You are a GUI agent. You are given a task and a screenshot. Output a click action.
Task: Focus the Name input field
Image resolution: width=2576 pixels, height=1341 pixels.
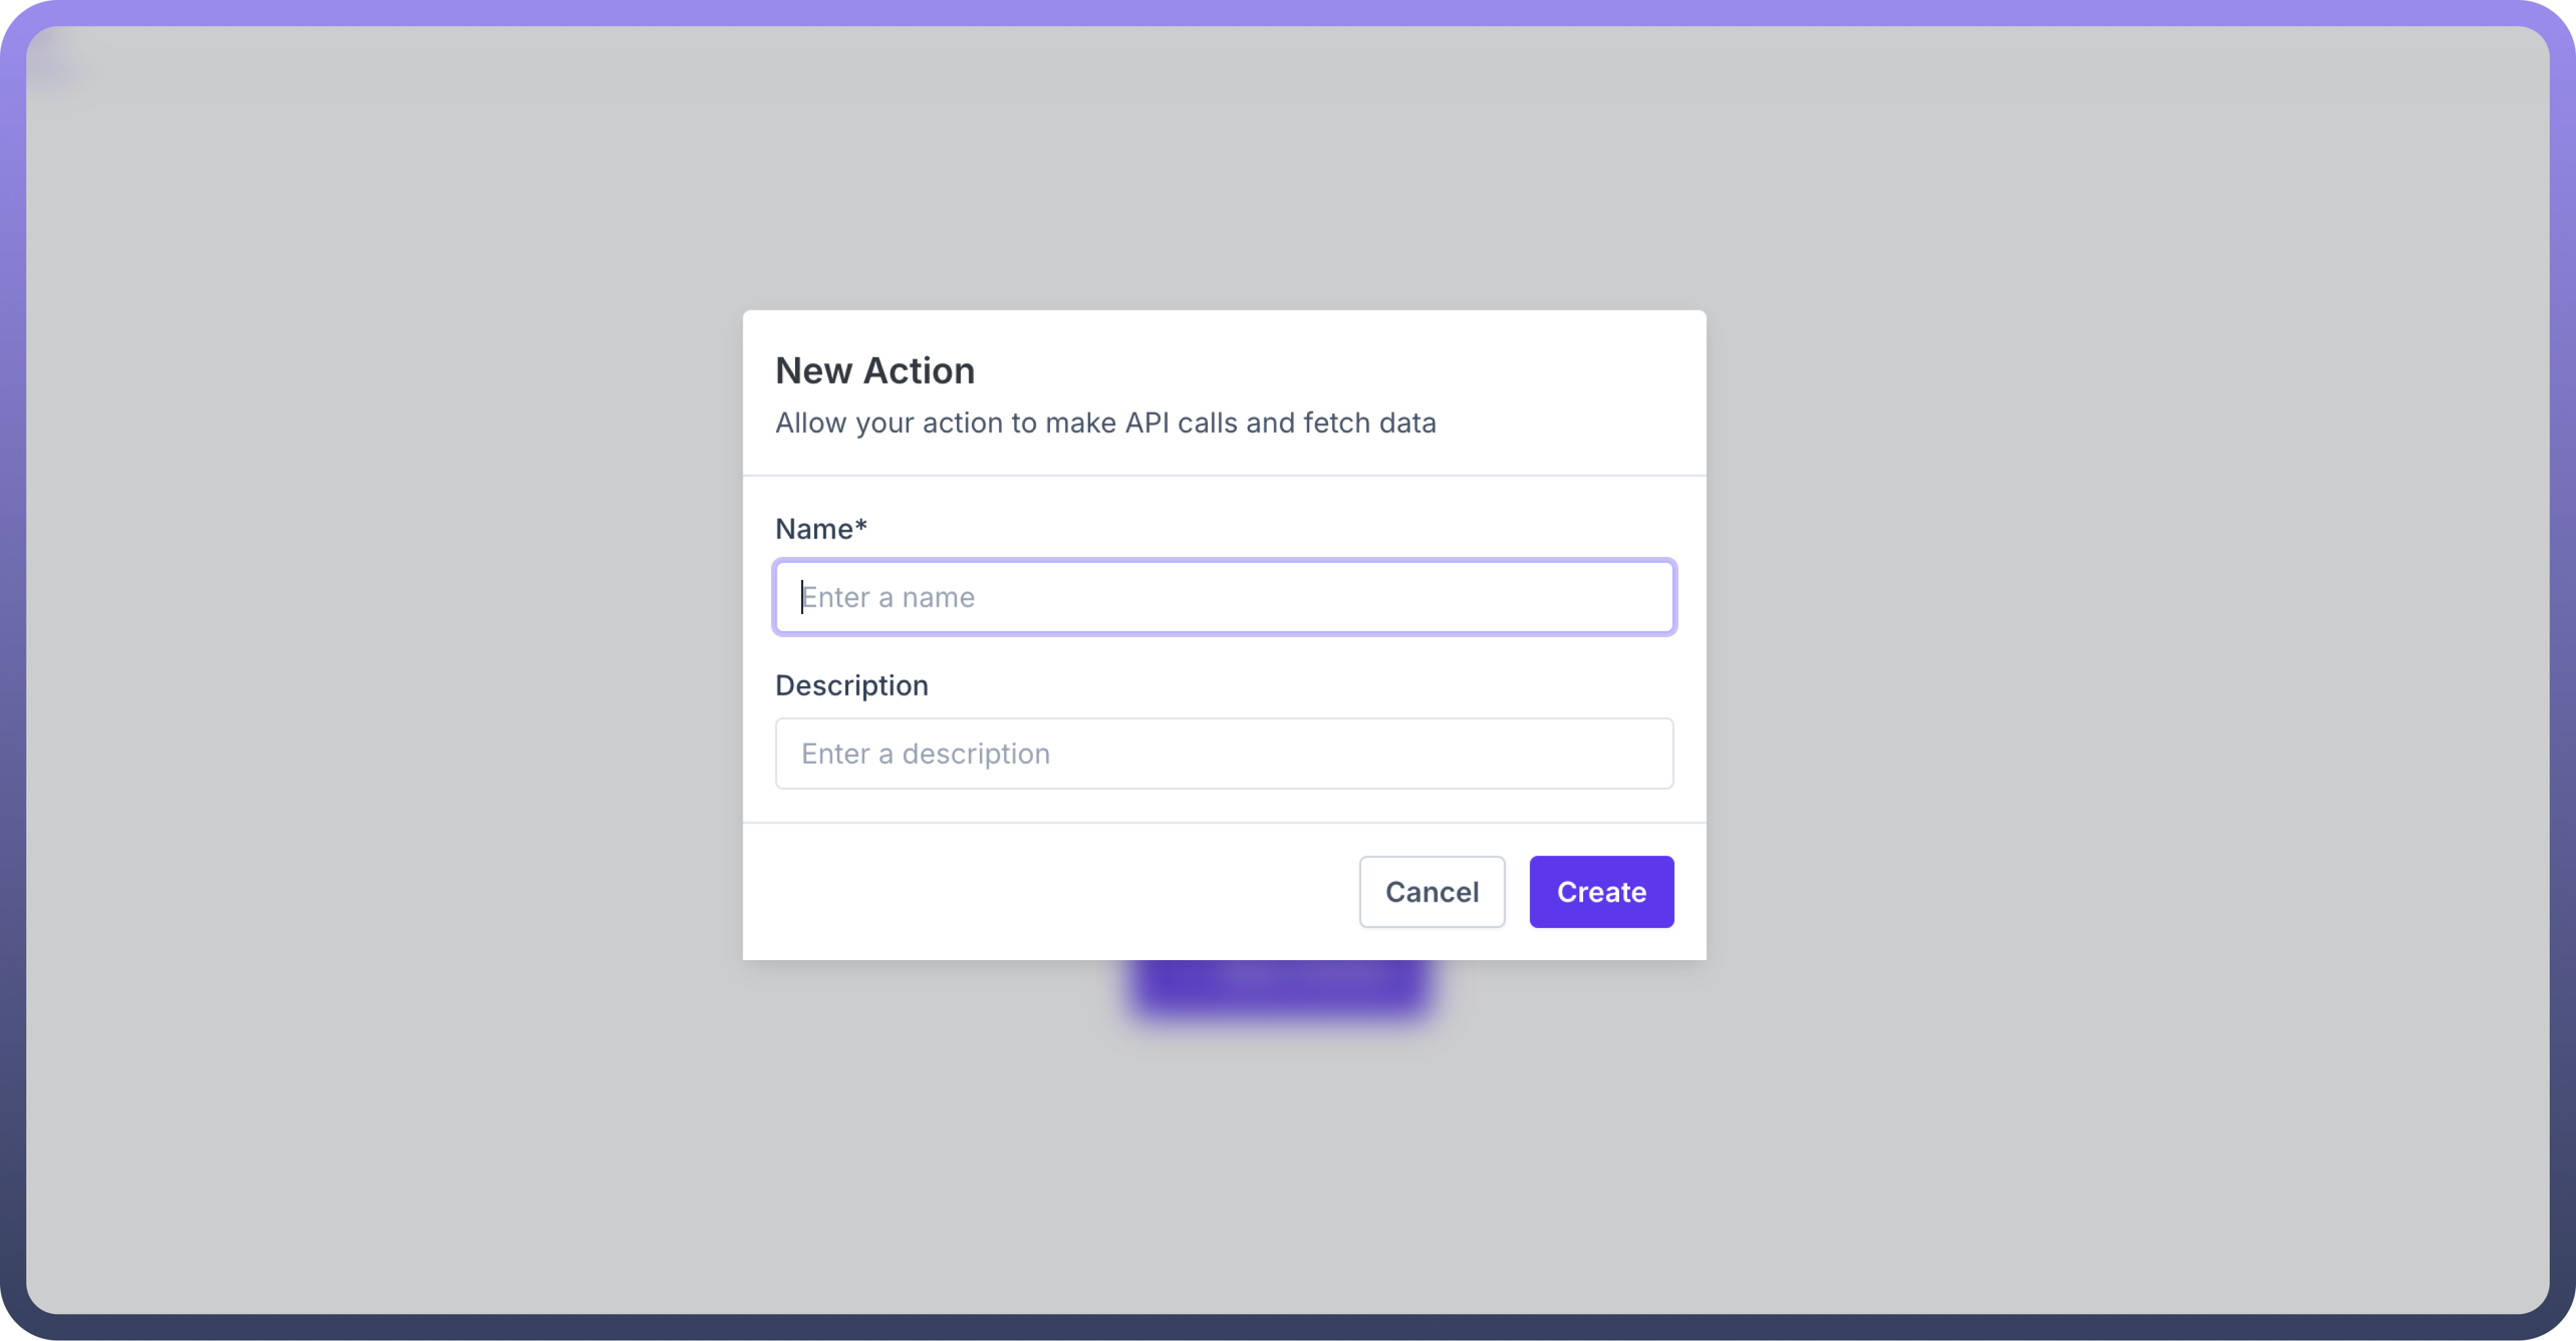(1224, 598)
